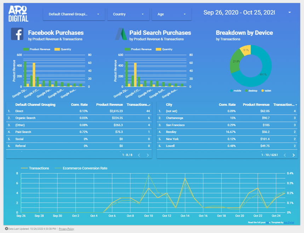The height and width of the screenshot is (233, 304).
Task: Open the date range picker
Action: (x=247, y=13)
